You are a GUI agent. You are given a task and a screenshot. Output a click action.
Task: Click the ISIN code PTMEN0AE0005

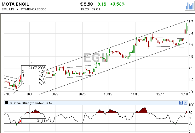pos(33,9)
